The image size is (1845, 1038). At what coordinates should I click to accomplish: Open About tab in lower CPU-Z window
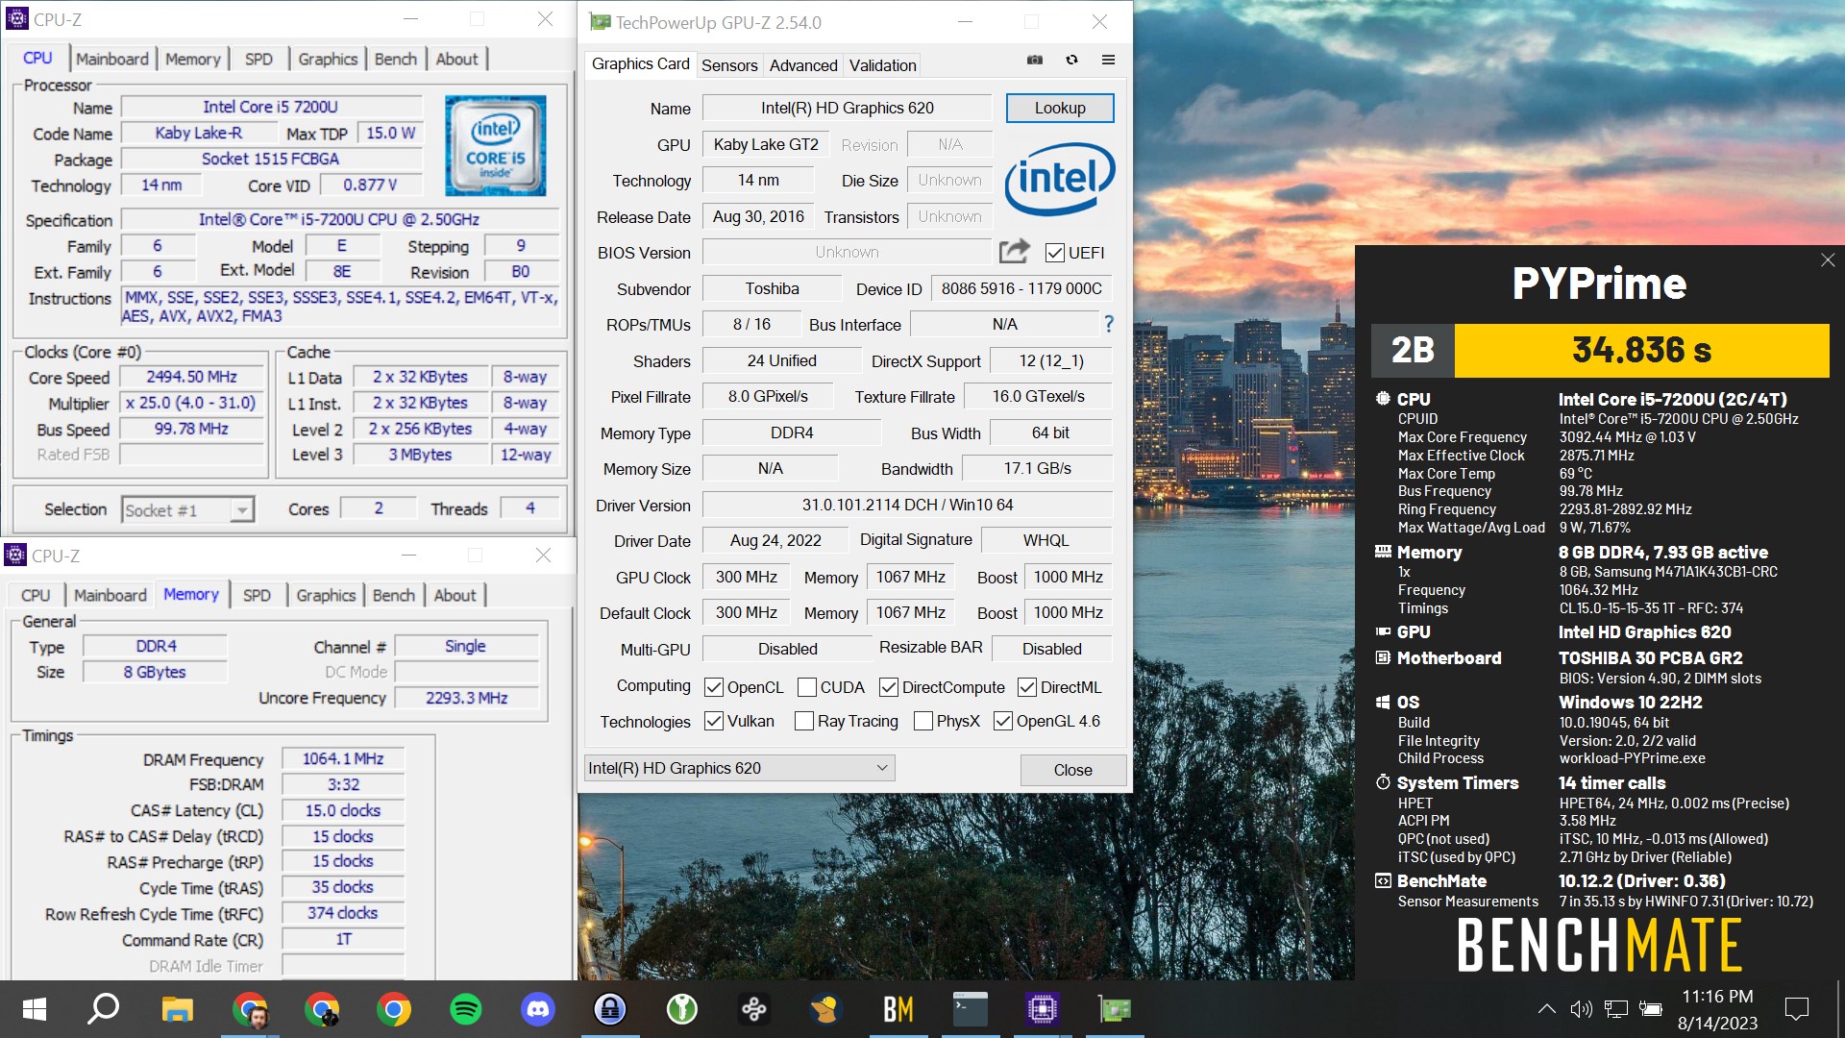(x=455, y=595)
